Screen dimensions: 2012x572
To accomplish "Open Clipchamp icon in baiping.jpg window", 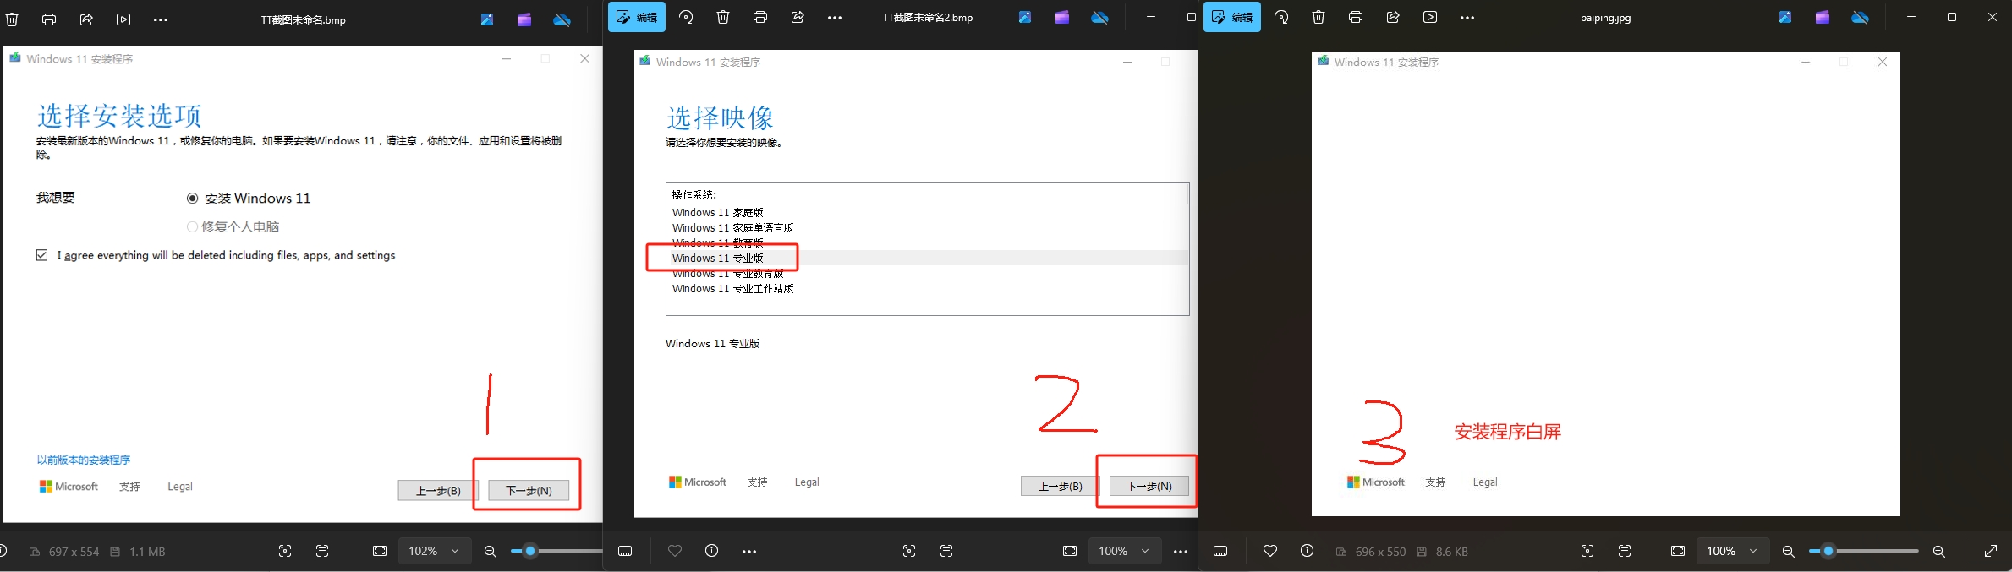I will [1823, 17].
